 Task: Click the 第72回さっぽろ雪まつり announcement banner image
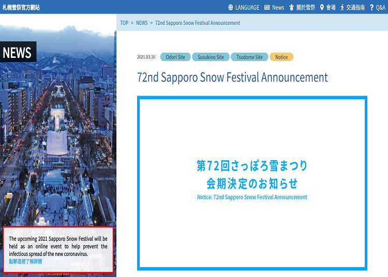[x=252, y=183]
